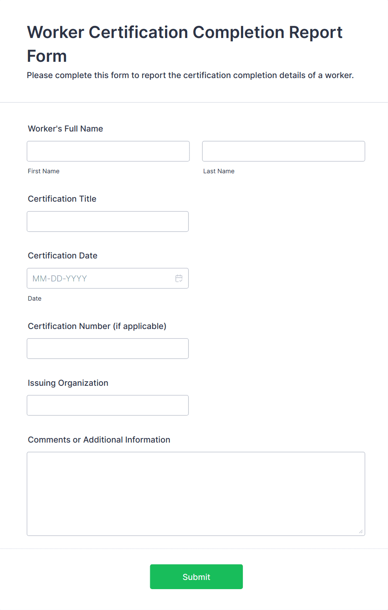The image size is (388, 610).
Task: Select the Last Name input field
Action: coord(283,151)
